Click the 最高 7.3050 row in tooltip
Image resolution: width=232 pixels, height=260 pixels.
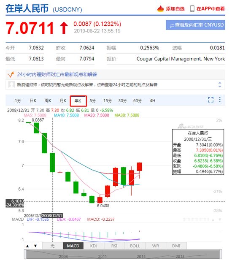198,150
